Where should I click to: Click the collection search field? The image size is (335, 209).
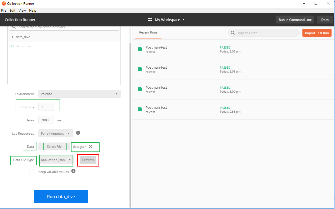[x=65, y=27]
